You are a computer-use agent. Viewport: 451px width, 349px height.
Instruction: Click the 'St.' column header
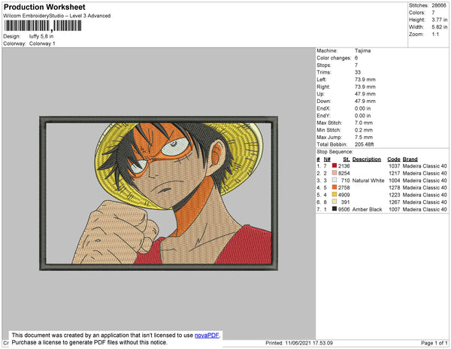pyautogui.click(x=346, y=159)
